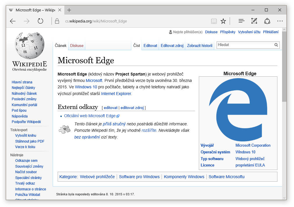294x207 pixels.
Task: Open Verze k tisku link
Action: (25, 147)
